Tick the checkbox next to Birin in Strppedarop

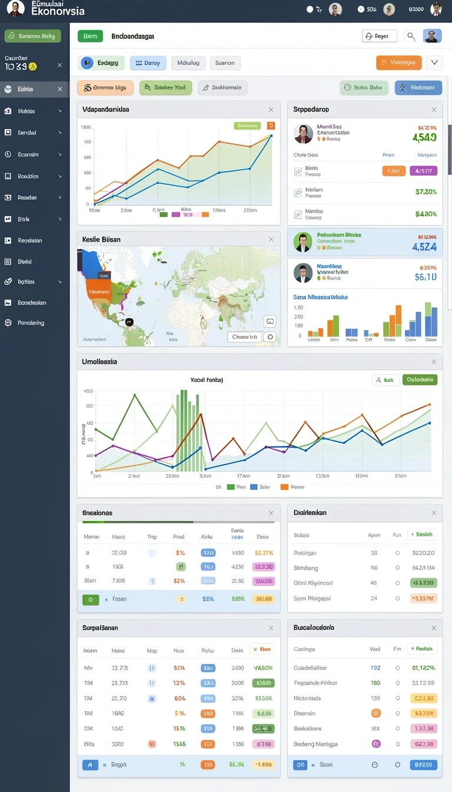coord(298,171)
